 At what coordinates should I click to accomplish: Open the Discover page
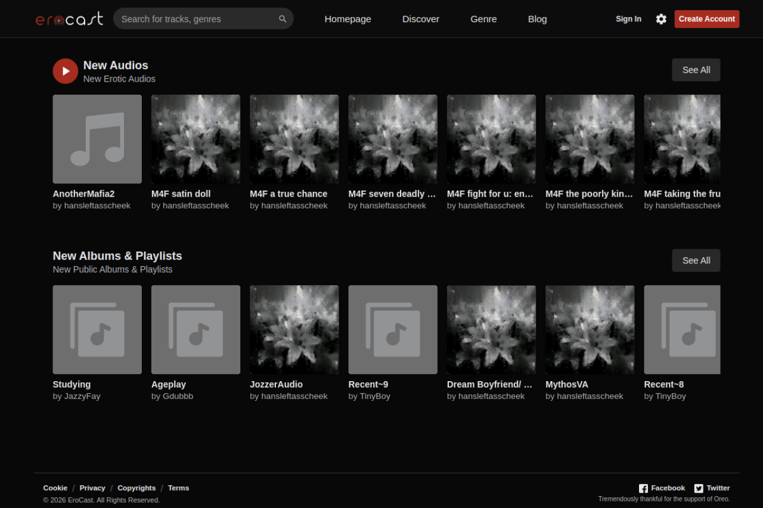(x=420, y=18)
